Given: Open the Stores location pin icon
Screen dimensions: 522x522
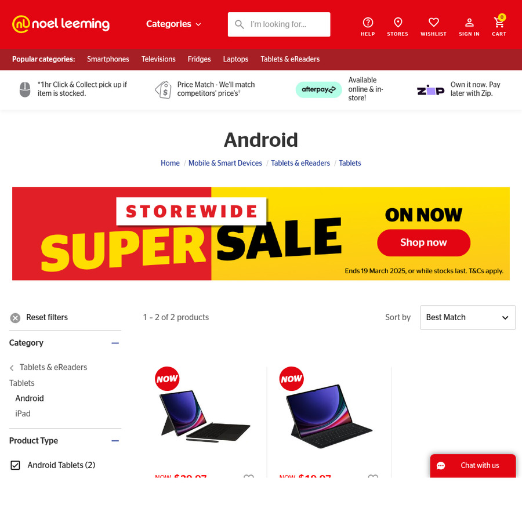Looking at the screenshot, I should (x=397, y=23).
